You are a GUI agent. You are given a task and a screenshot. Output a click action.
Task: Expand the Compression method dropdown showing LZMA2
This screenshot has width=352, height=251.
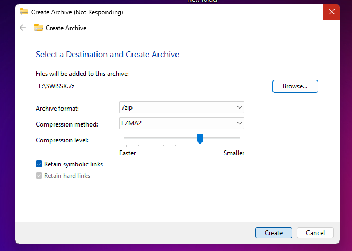[x=182, y=123]
